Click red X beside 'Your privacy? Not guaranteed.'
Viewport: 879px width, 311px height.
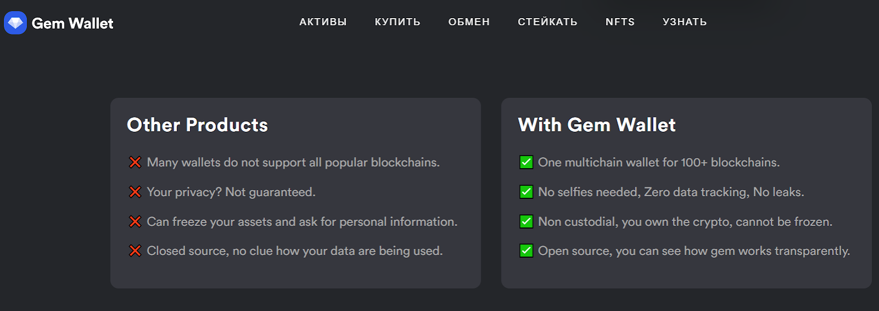135,192
